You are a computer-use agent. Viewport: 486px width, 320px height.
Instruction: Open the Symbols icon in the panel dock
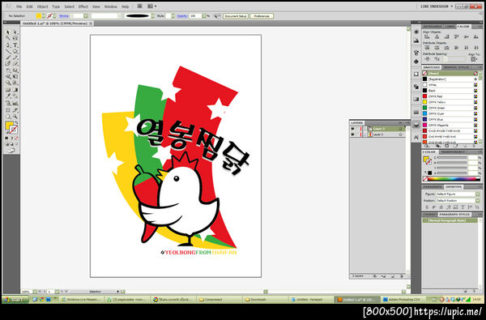[x=416, y=62]
